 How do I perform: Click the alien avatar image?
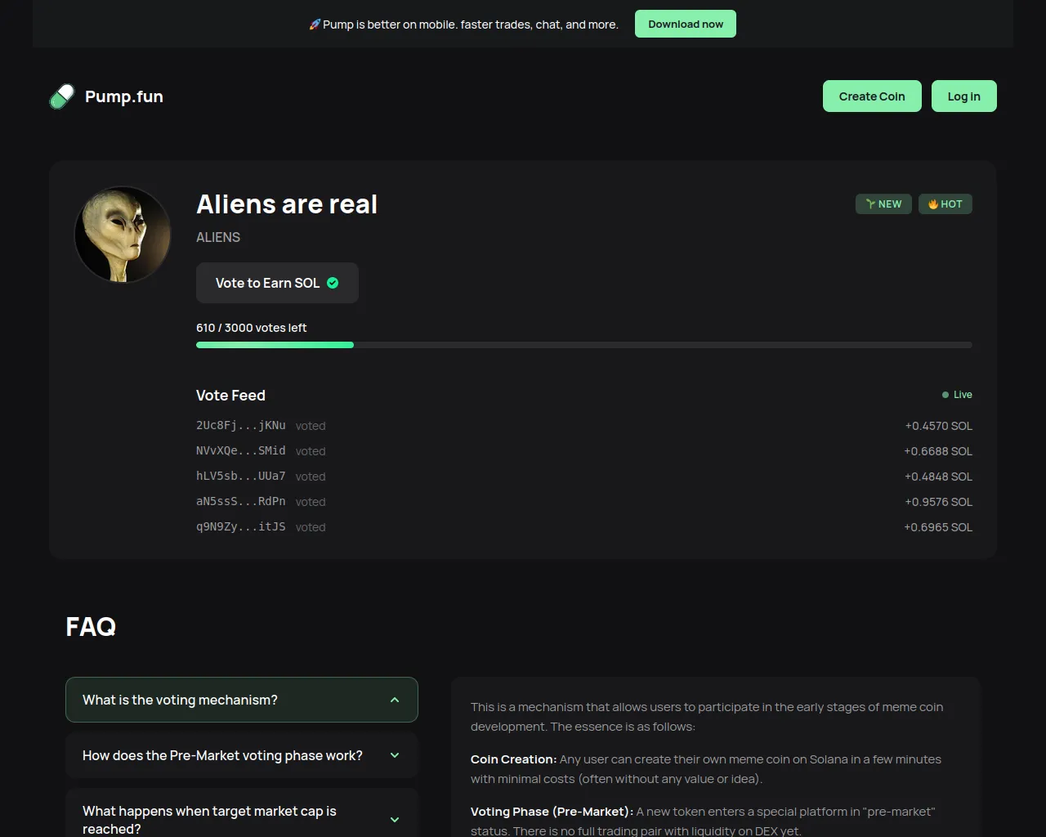coord(123,235)
